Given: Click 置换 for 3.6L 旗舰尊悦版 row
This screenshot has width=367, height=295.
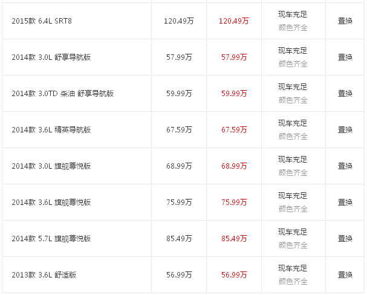Looking at the screenshot, I should click(345, 203).
